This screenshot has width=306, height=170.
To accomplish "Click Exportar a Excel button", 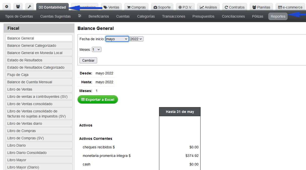I will 98,100.
